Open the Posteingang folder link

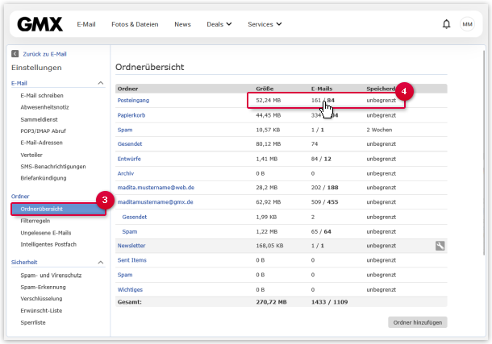coord(134,101)
